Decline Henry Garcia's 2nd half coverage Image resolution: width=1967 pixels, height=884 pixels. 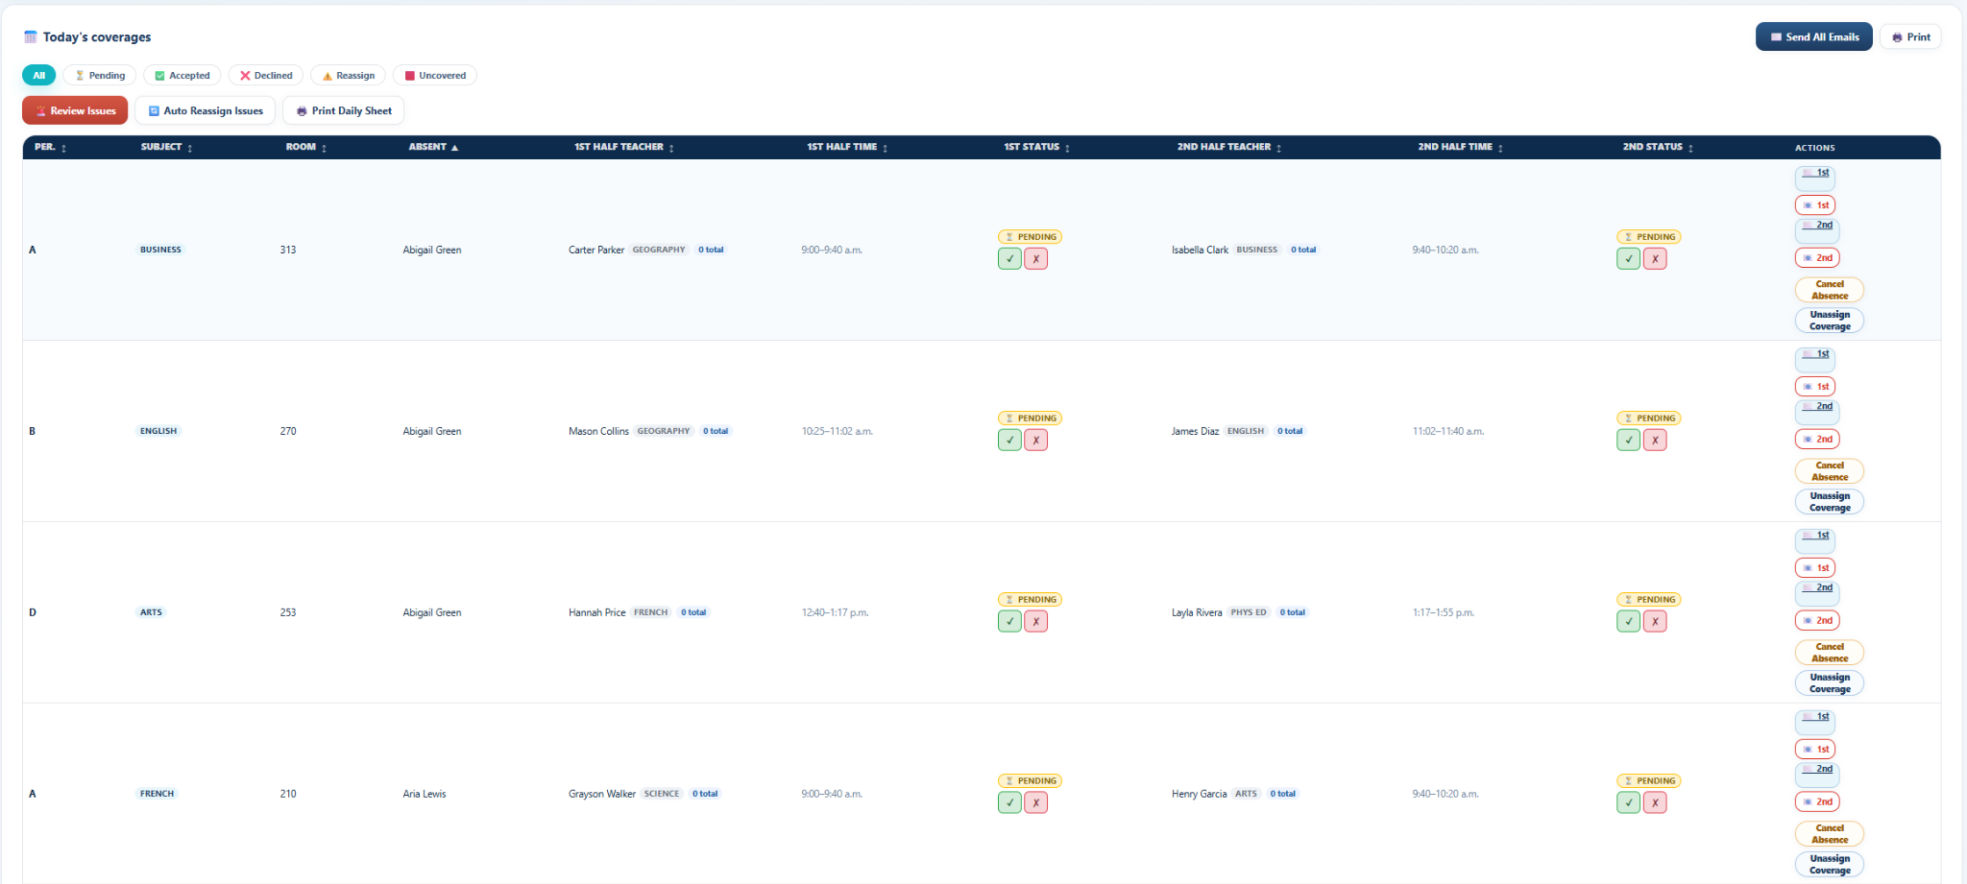click(x=1654, y=803)
